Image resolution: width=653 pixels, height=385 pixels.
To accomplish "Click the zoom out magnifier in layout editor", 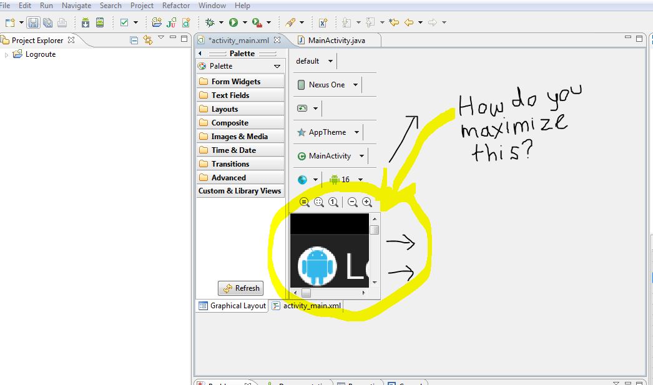I will (x=352, y=202).
